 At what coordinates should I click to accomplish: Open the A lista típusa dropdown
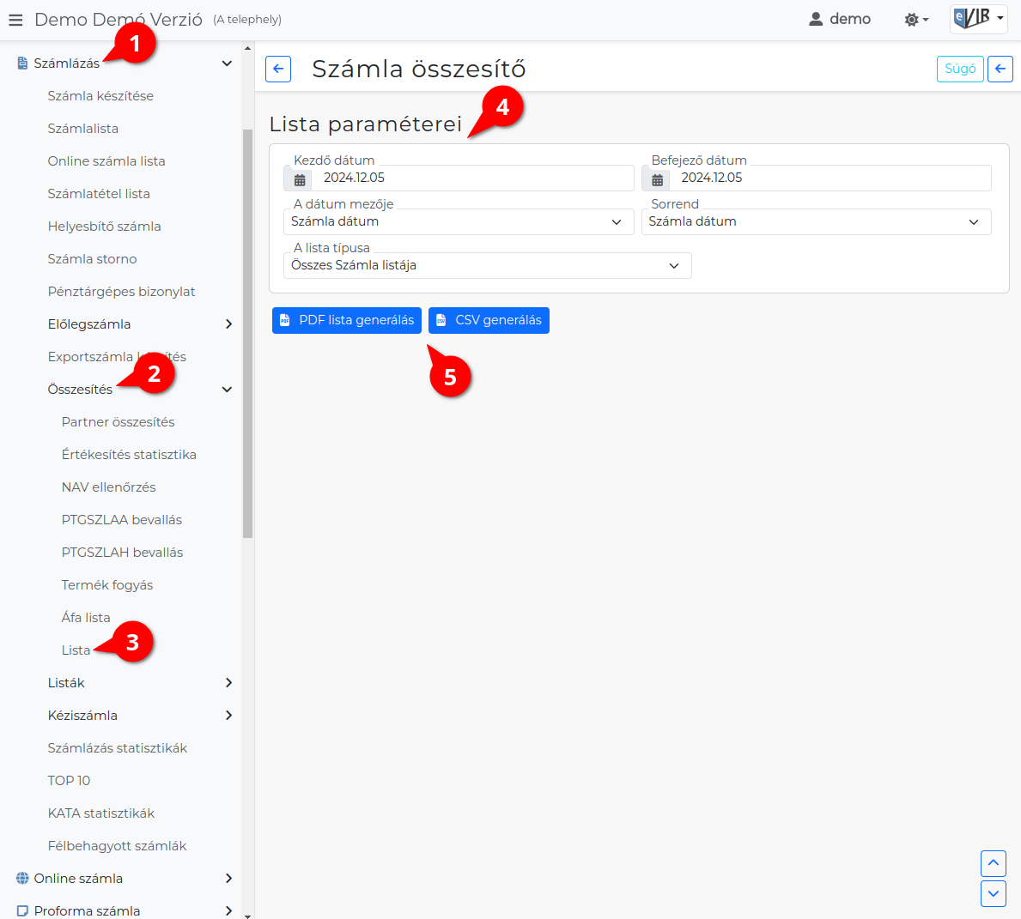[486, 266]
